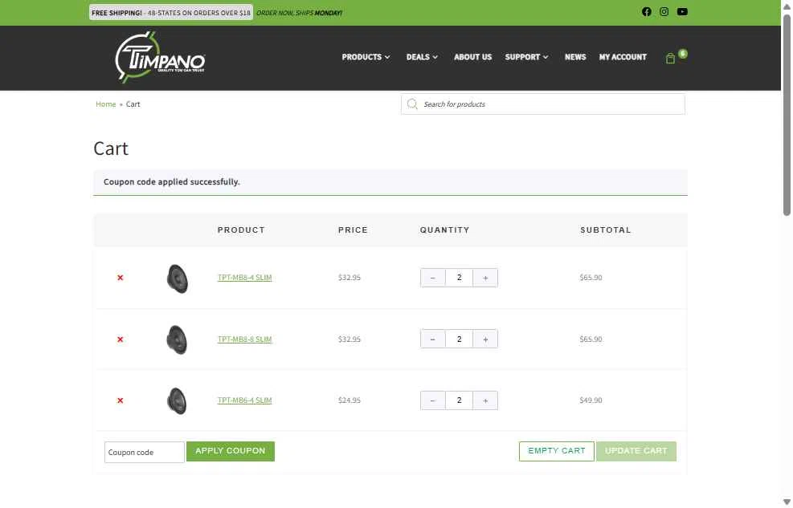Open My Account page
Viewport: 793px width, 508px height.
[623, 57]
